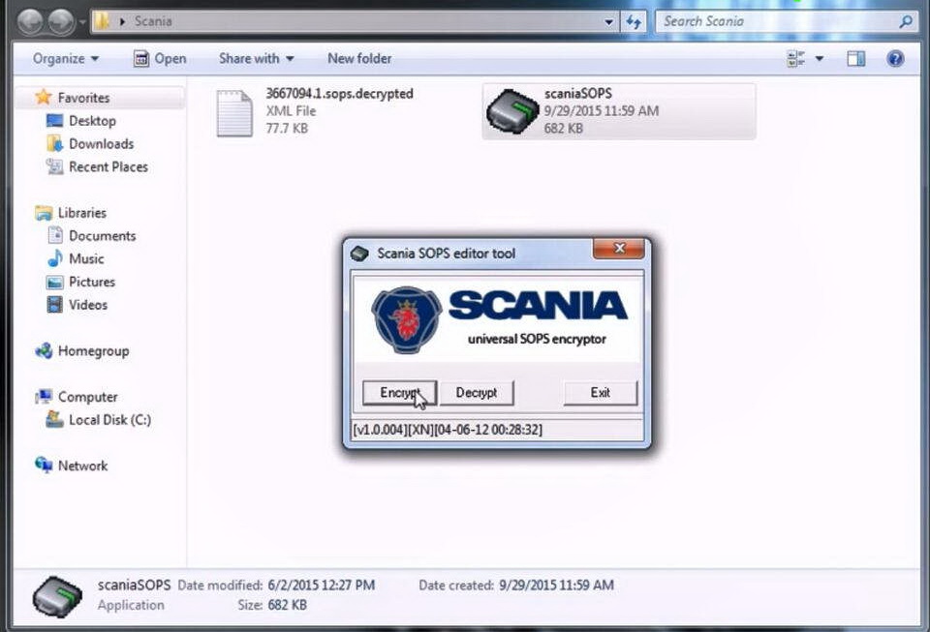930x632 pixels.
Task: Click the Computer icon
Action: [x=44, y=396]
